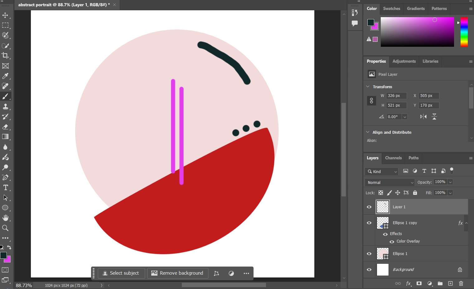Open the Swatches tab
This screenshot has width=474, height=289.
391,8
